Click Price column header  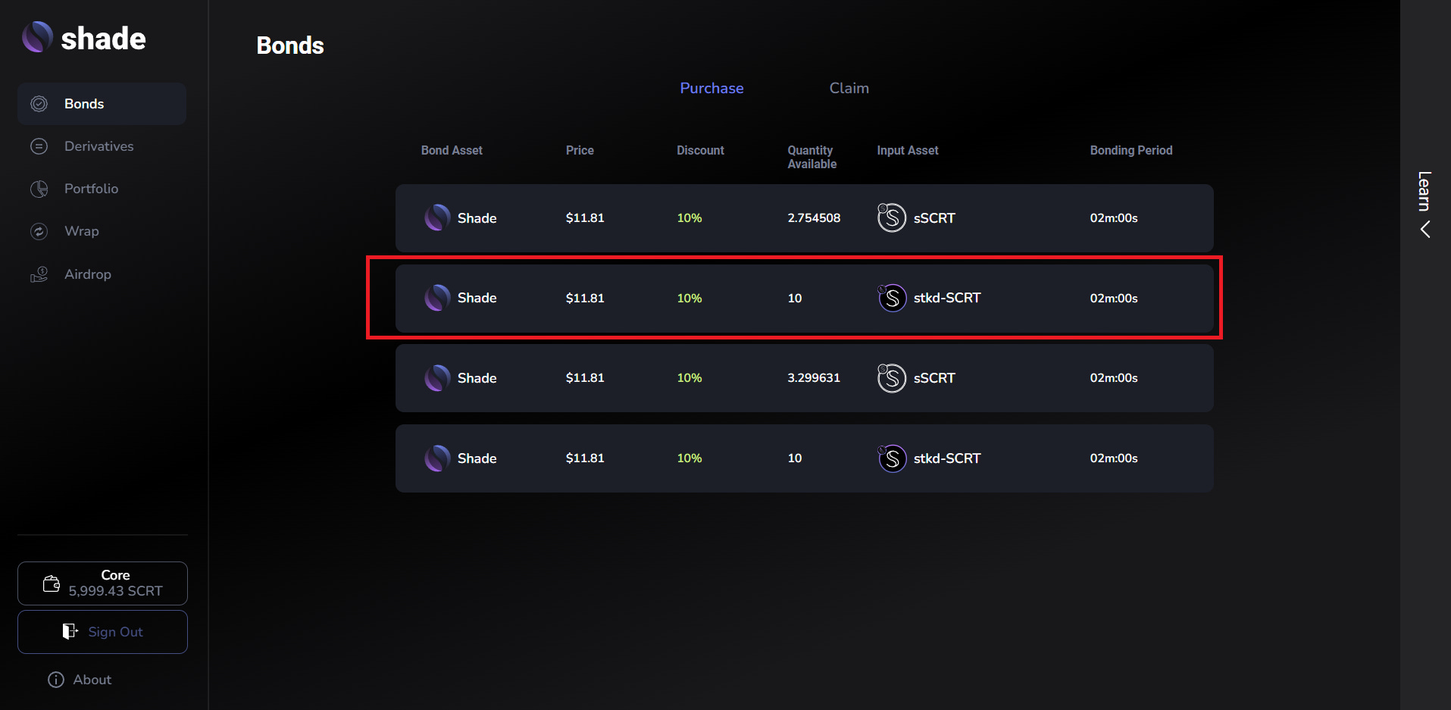(580, 150)
